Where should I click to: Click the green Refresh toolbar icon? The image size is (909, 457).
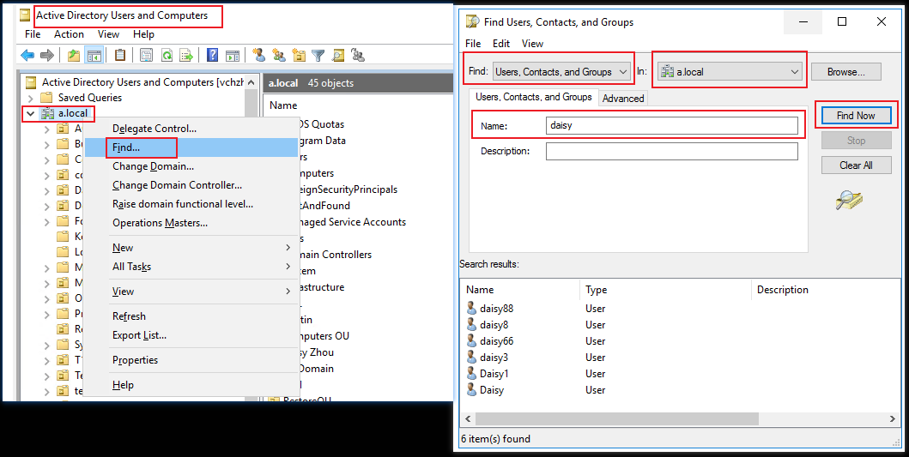pos(167,55)
